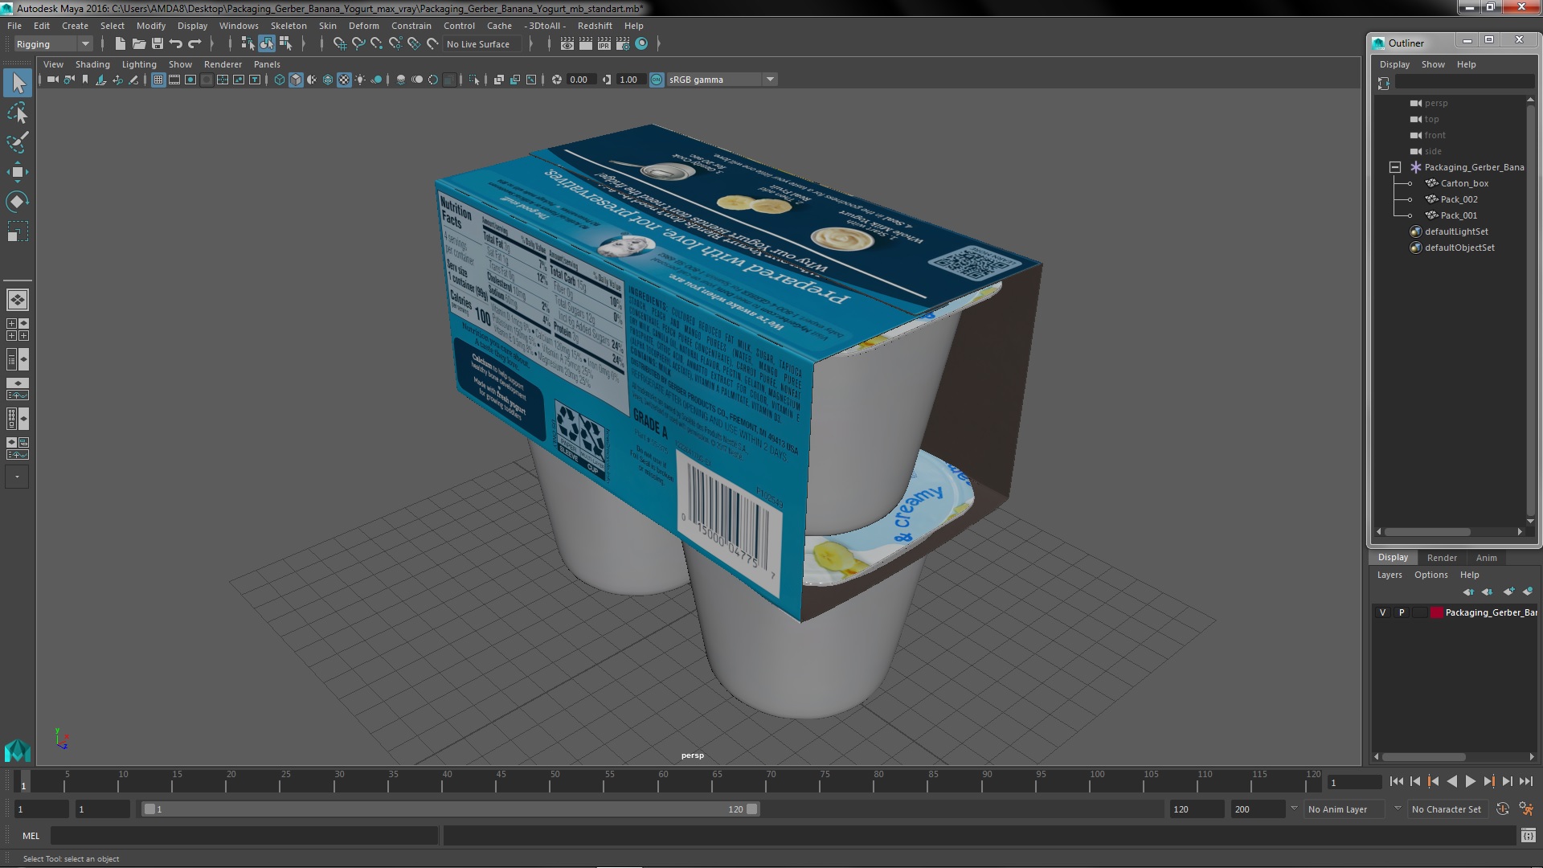Choose the Scale tool

(x=18, y=231)
